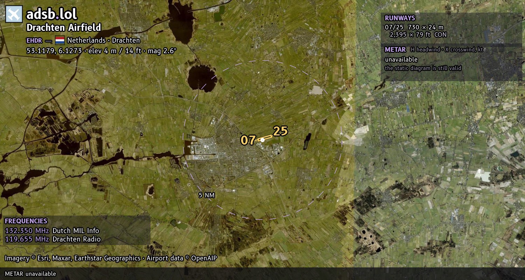
Task: Click the Netherlands flag icon
Action: coord(60,40)
